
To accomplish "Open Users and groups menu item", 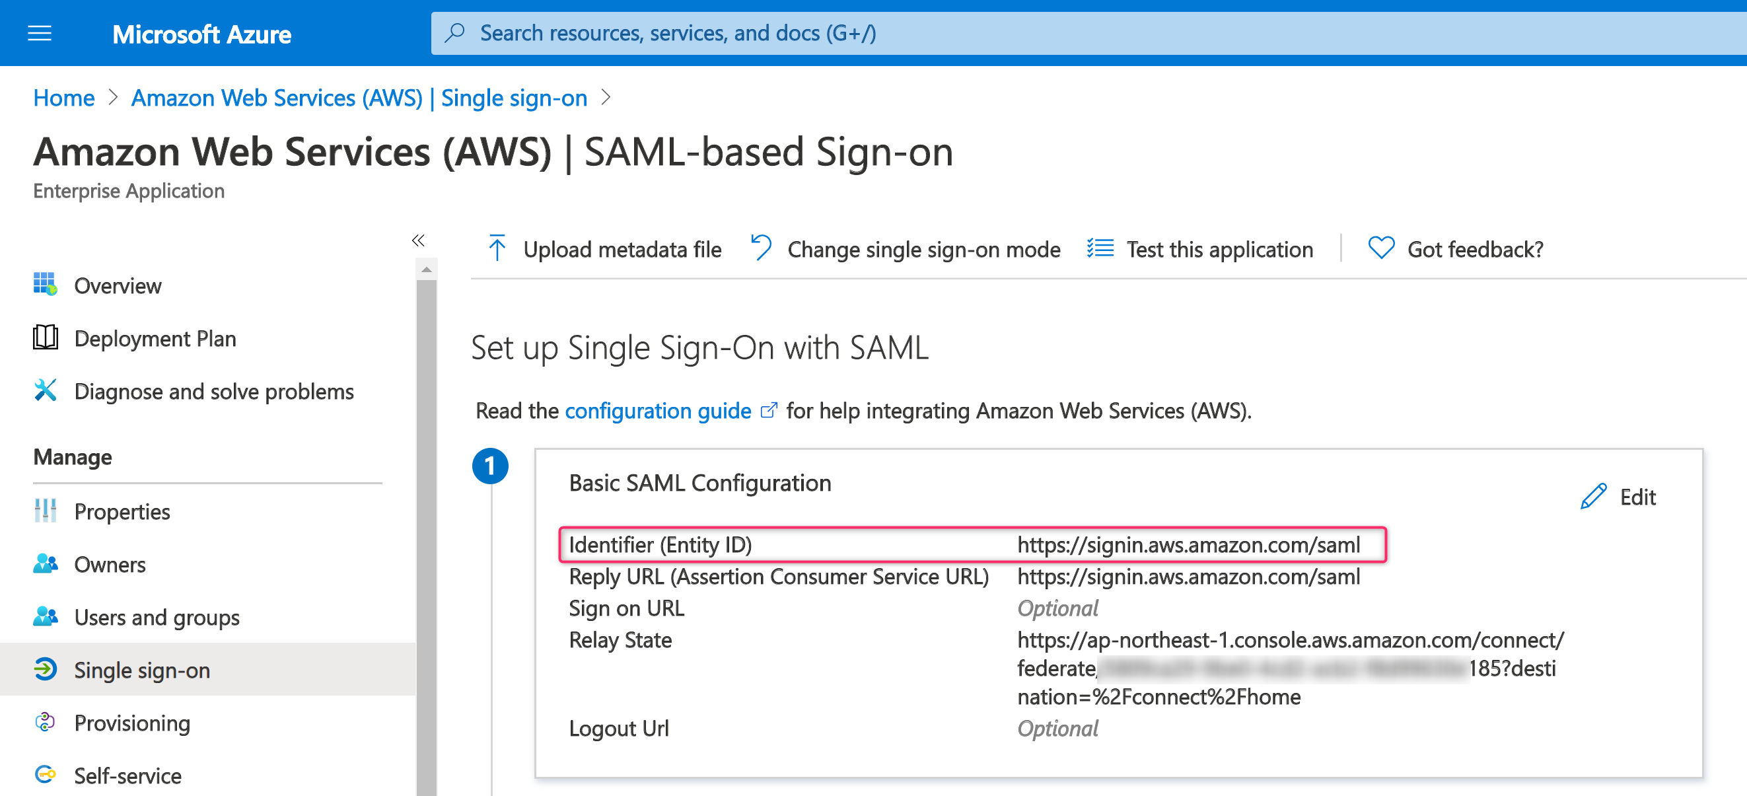I will [x=157, y=617].
